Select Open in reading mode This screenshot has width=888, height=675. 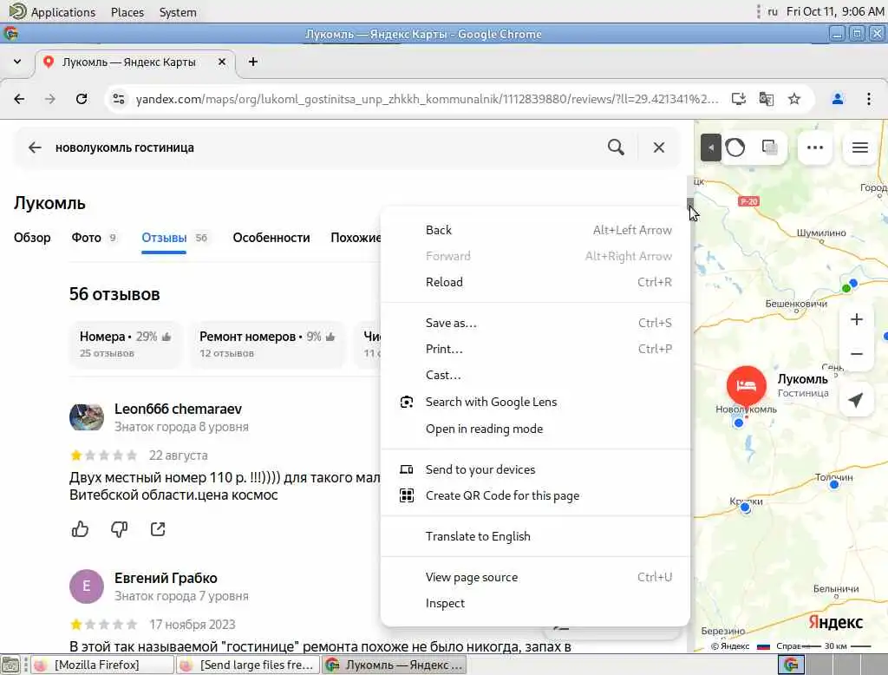[x=535, y=429]
